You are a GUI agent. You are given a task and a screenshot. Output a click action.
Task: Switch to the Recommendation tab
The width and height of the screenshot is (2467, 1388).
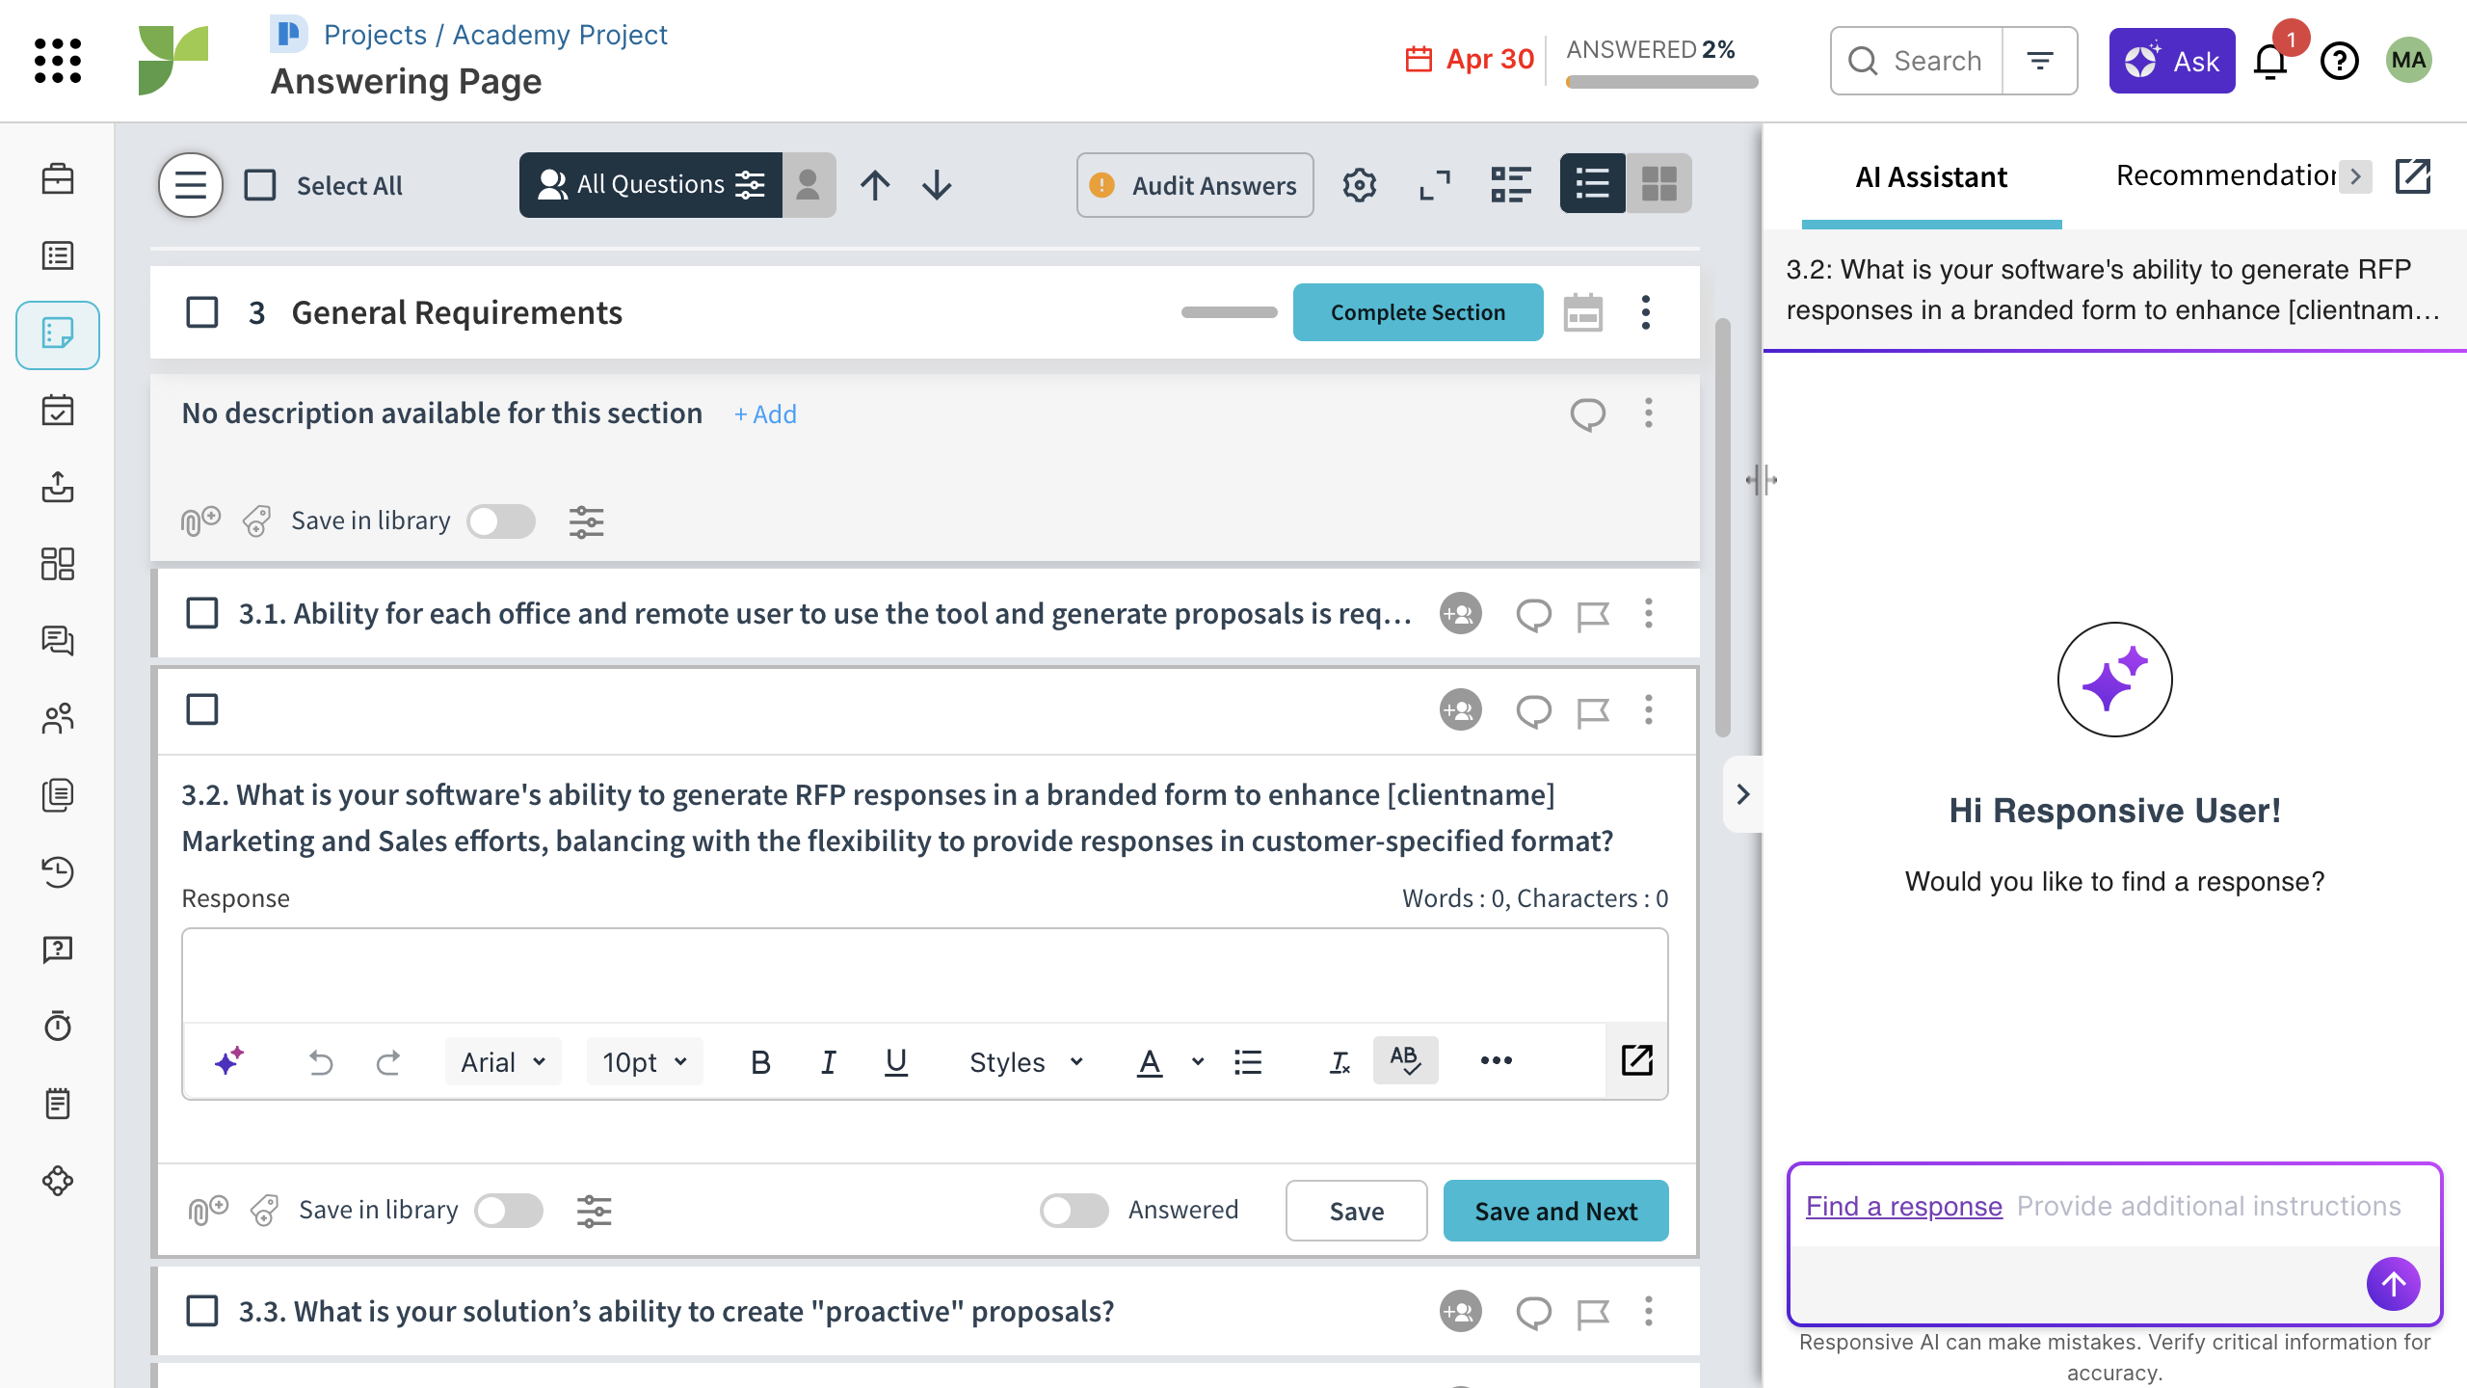[x=2226, y=176]
